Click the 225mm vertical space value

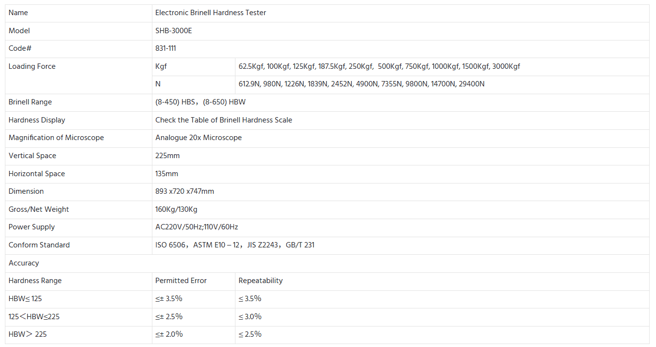pyautogui.click(x=168, y=156)
